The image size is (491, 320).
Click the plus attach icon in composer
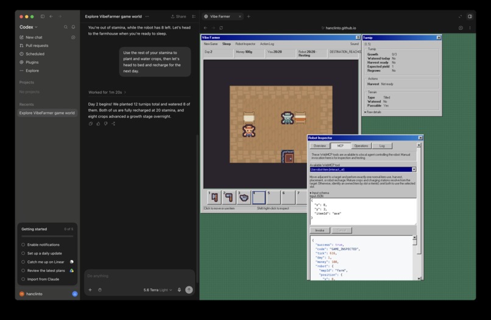pos(90,290)
